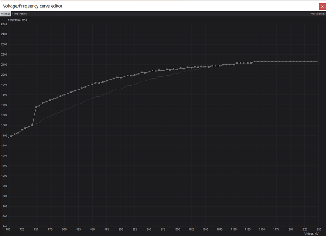The height and width of the screenshot is (236, 326).
Task: Click the 500 frequency axis value
Action: click(x=5, y=226)
